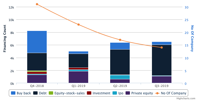197x102 pixels.
Task: Click the Q3-2019 orange line marker
Action: (x=162, y=48)
